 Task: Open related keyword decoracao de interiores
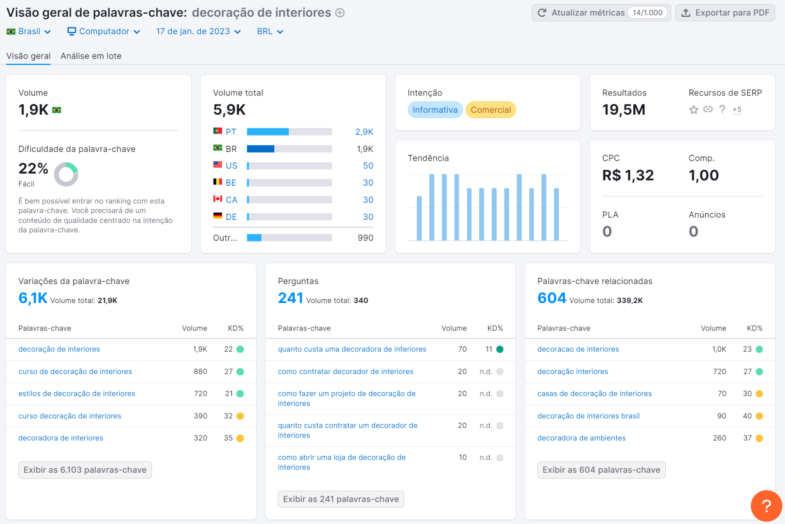point(578,349)
